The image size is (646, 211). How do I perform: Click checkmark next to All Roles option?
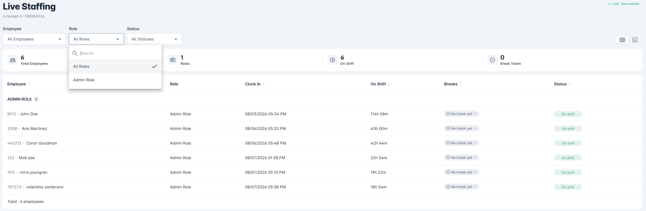click(154, 66)
